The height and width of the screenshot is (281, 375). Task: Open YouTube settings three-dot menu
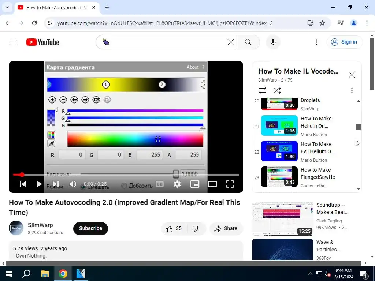pos(316,42)
